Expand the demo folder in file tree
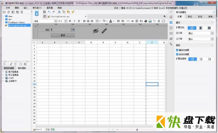The image size is (218, 133). (3, 16)
